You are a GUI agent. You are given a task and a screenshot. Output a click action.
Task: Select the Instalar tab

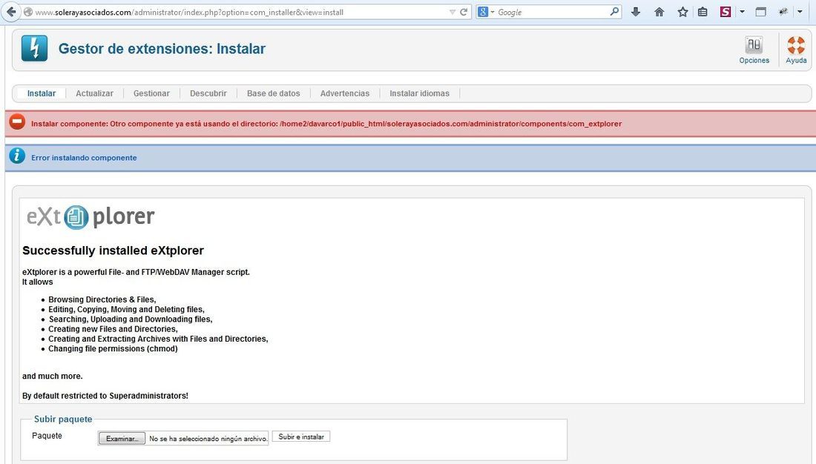tap(41, 93)
